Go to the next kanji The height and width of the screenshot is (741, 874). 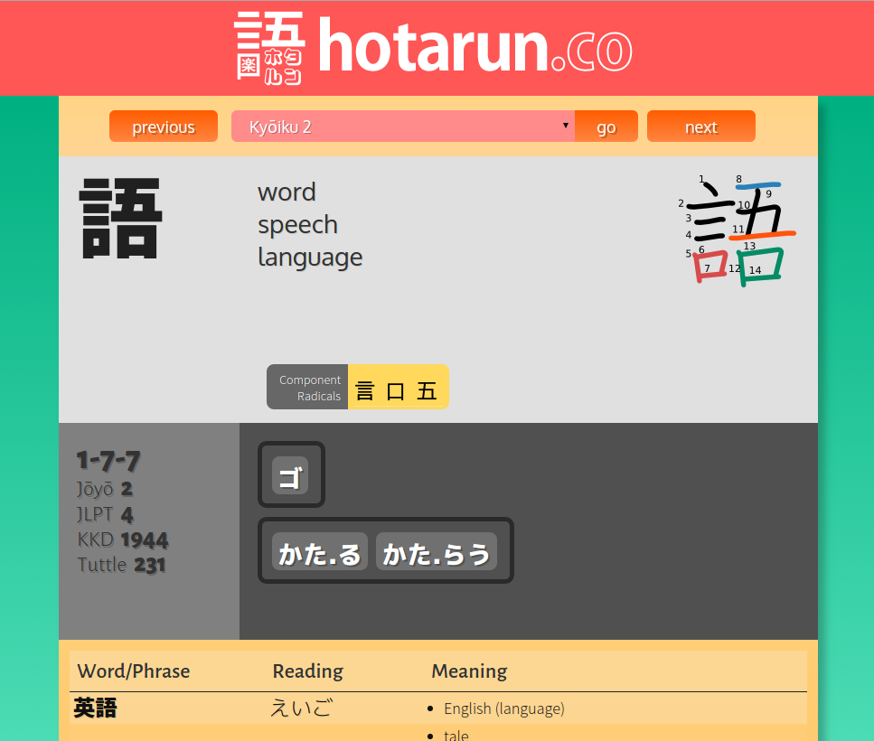pos(701,127)
